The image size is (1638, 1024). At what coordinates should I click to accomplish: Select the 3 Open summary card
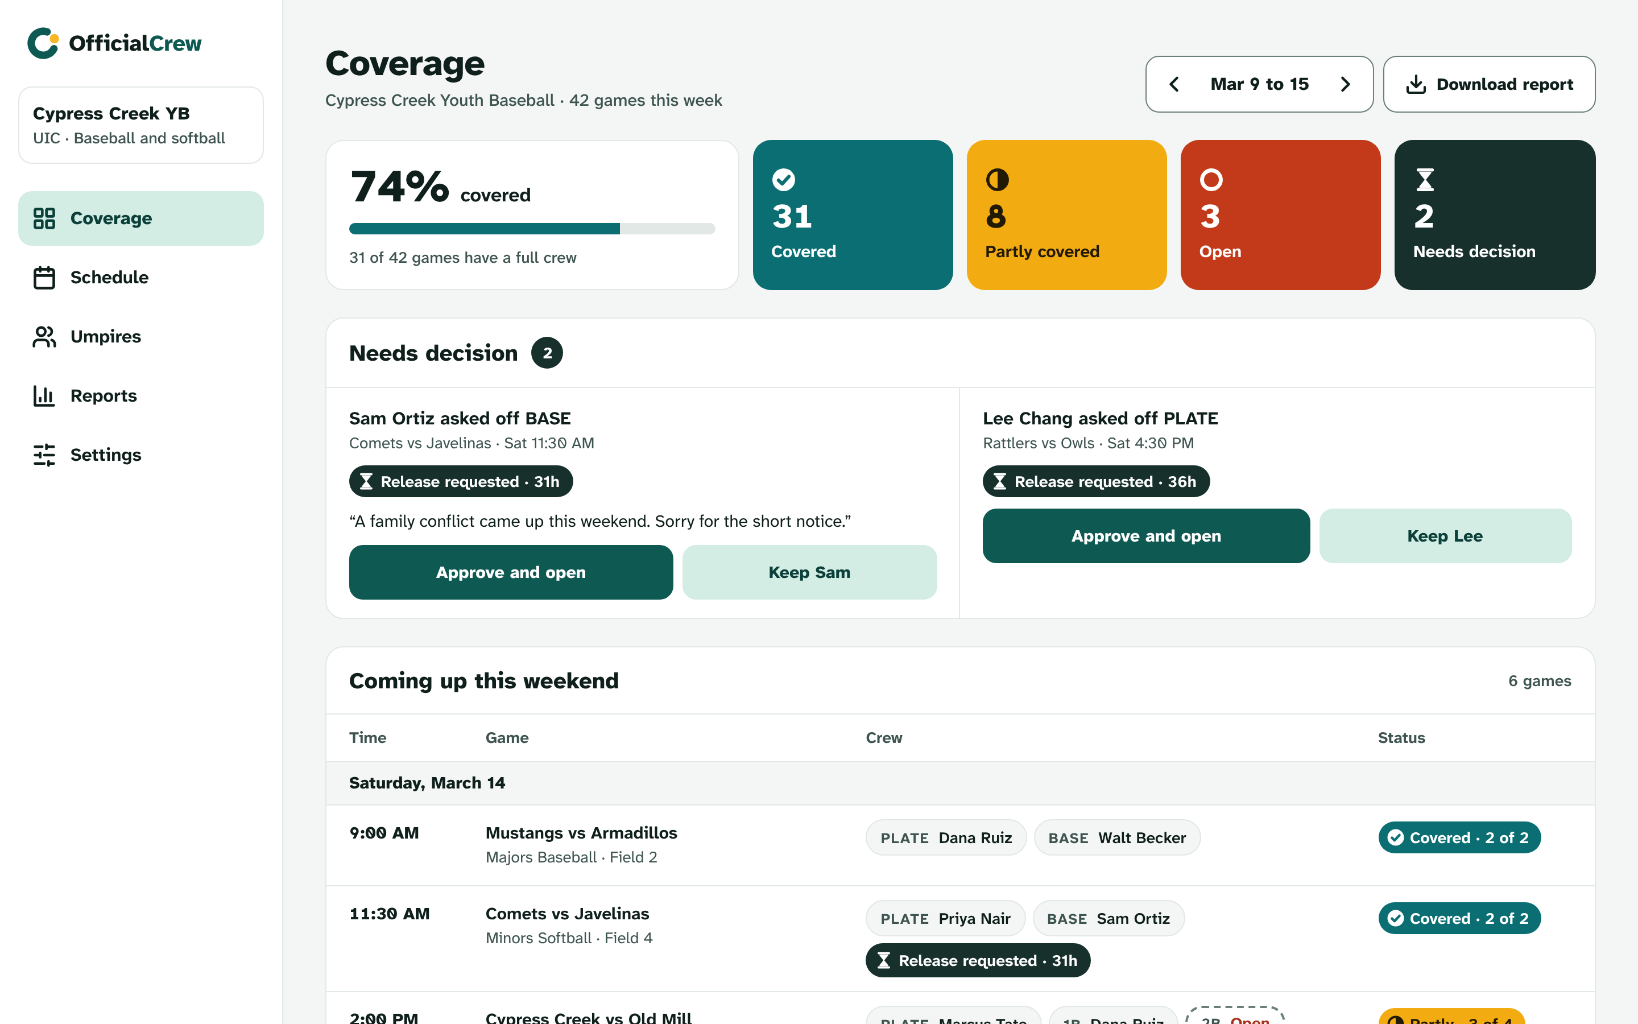coord(1281,216)
